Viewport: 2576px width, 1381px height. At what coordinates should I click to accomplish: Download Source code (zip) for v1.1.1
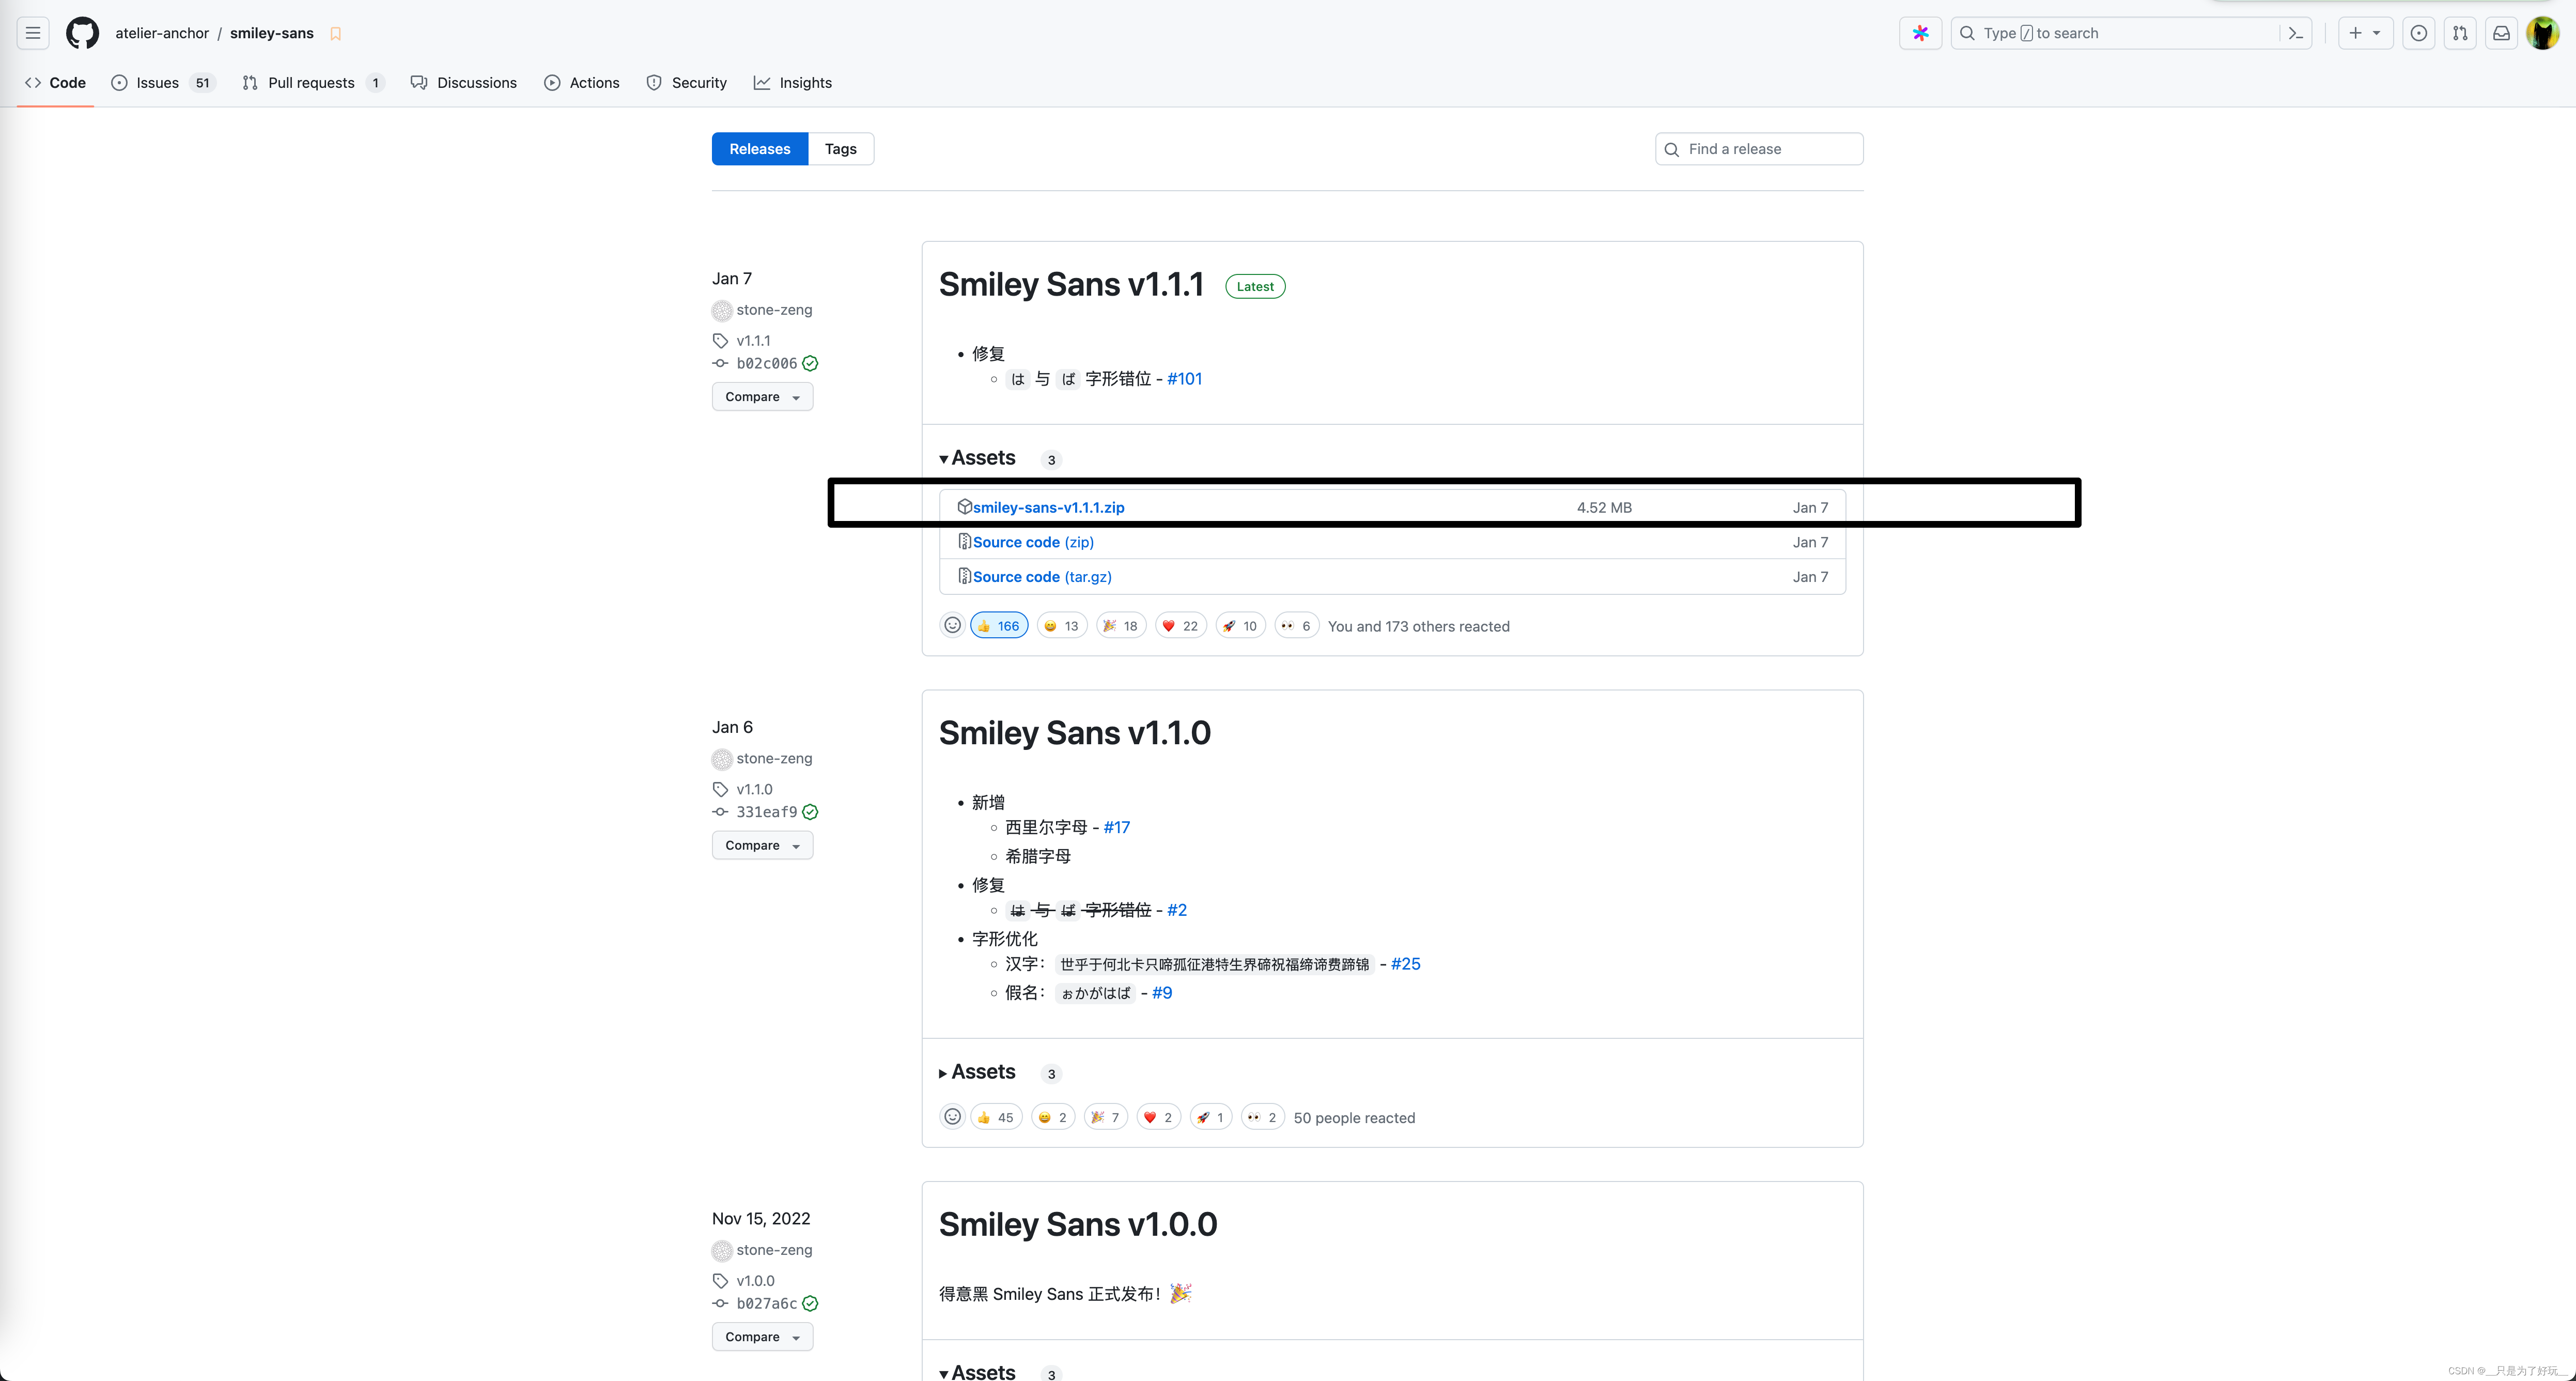point(1033,542)
